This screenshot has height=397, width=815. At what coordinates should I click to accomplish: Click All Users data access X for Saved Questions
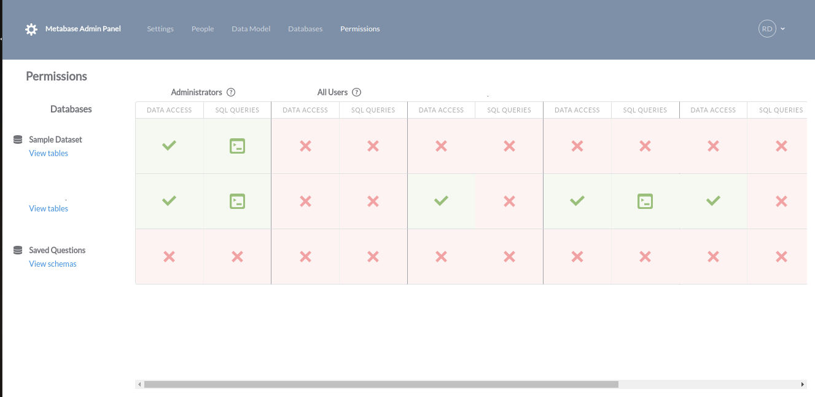[305, 256]
